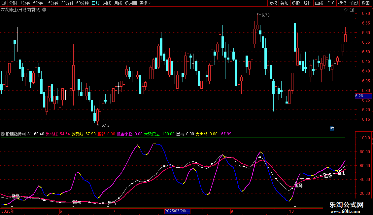Open the 多周期 multi-period view
Screen dimensions: 373x215
[x=131, y=3]
